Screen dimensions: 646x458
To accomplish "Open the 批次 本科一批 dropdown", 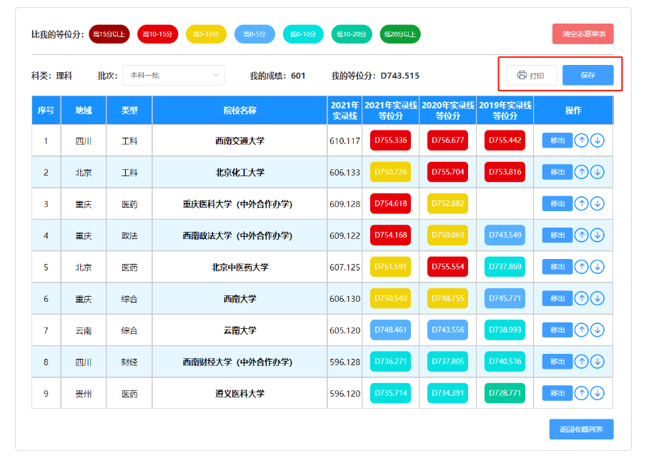I will [x=174, y=75].
